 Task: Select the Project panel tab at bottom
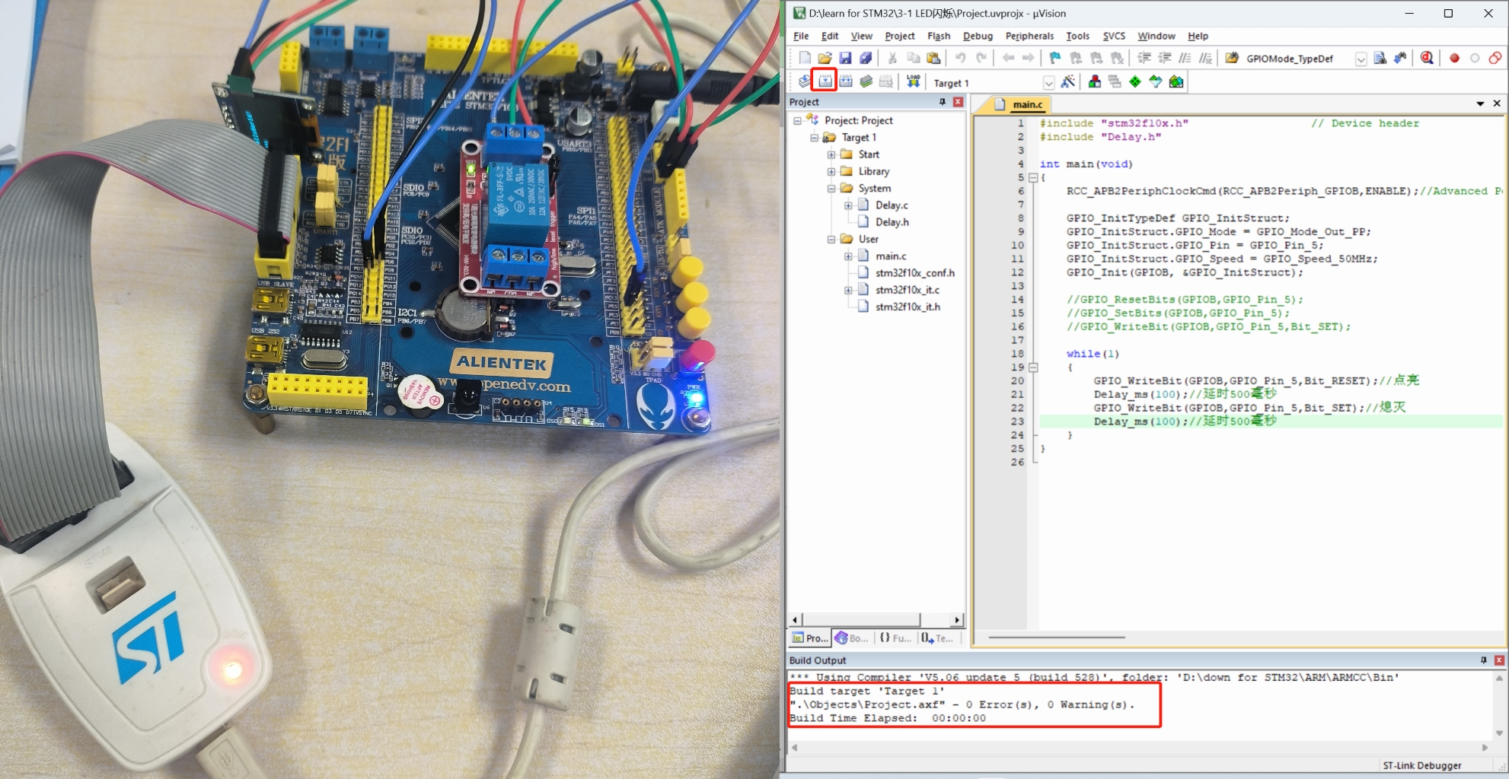809,638
